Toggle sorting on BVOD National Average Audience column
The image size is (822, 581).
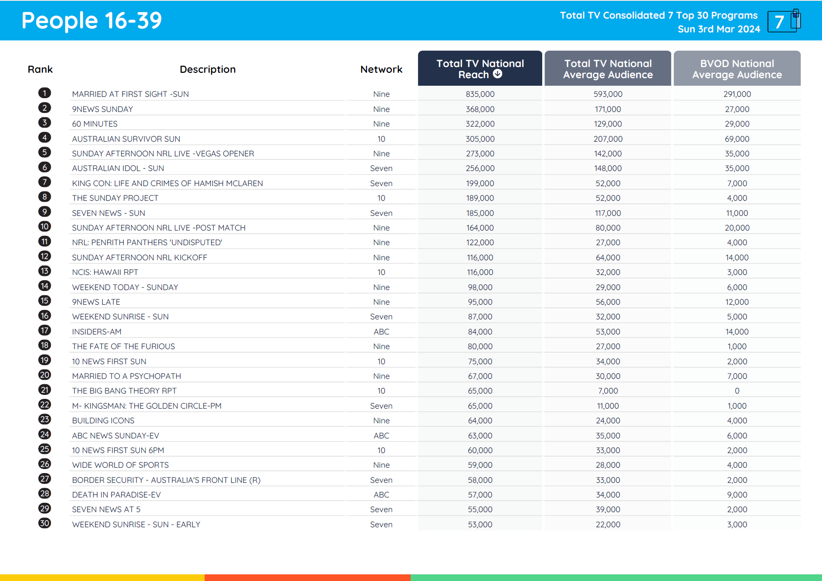point(737,69)
